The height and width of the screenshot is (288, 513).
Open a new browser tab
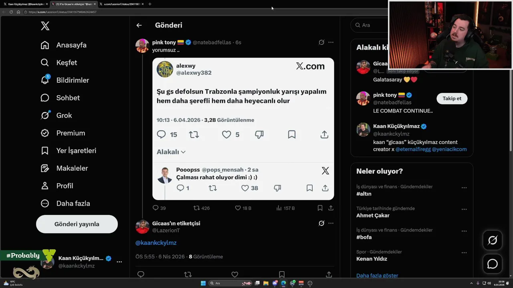point(150,4)
